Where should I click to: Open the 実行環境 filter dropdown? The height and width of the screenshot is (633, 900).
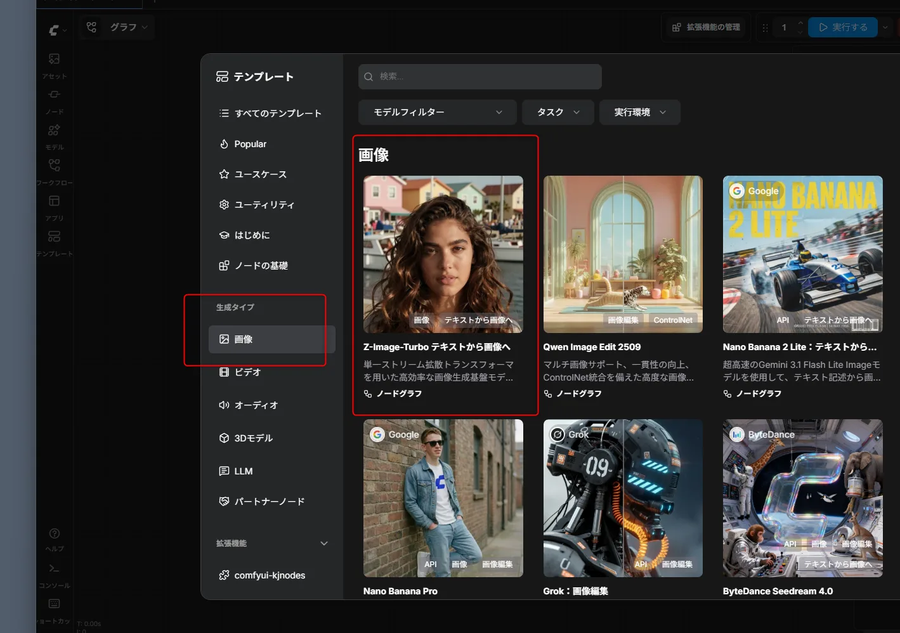click(640, 112)
